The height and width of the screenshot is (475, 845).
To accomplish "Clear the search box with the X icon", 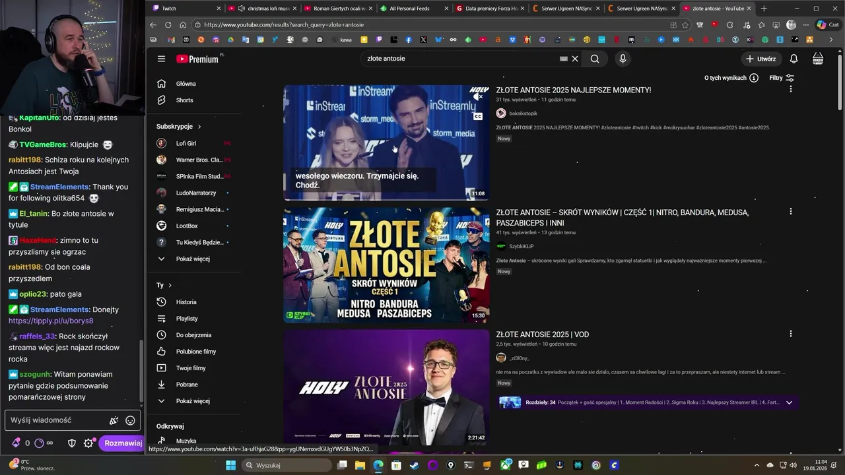I will [575, 59].
